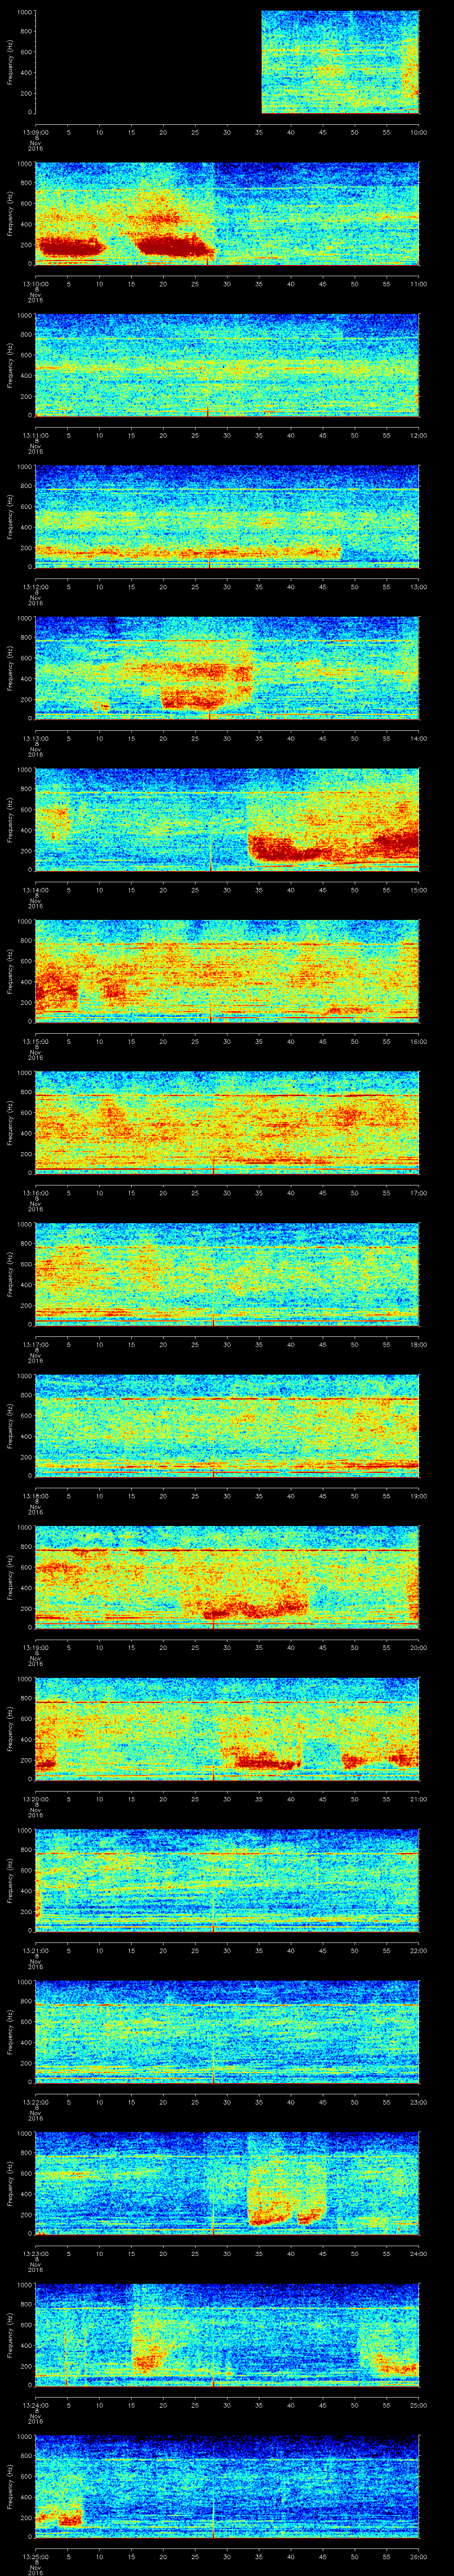Image resolution: width=454 pixels, height=2576 pixels.
Task: Select the spectrogram panel starting at 13:16:00
Action: tap(227, 1123)
